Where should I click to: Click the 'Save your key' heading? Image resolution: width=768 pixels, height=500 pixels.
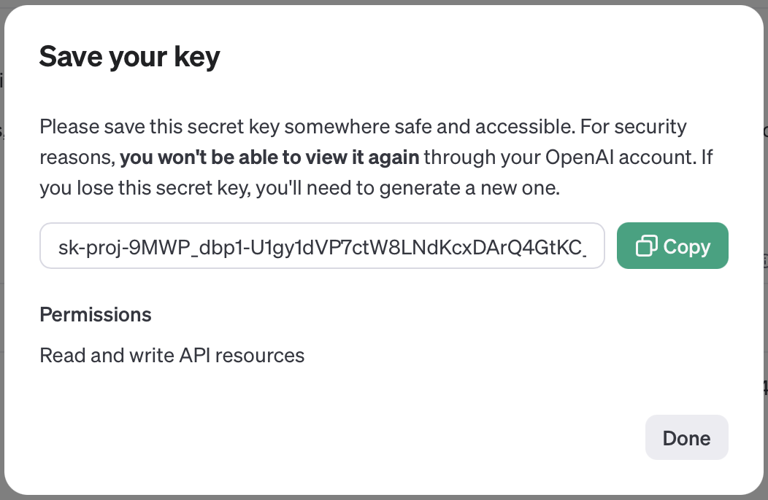tap(129, 56)
